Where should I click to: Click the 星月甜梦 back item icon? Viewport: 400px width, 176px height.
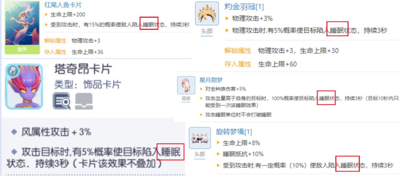[x=186, y=85]
